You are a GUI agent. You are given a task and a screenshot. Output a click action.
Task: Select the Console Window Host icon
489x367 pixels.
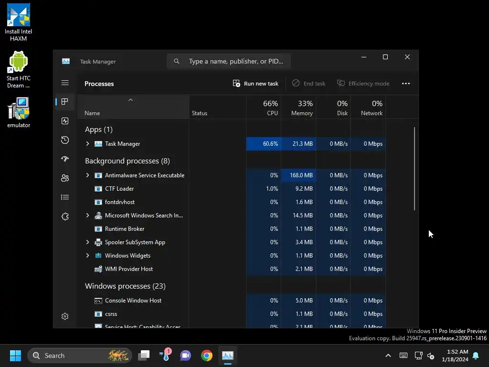98,301
